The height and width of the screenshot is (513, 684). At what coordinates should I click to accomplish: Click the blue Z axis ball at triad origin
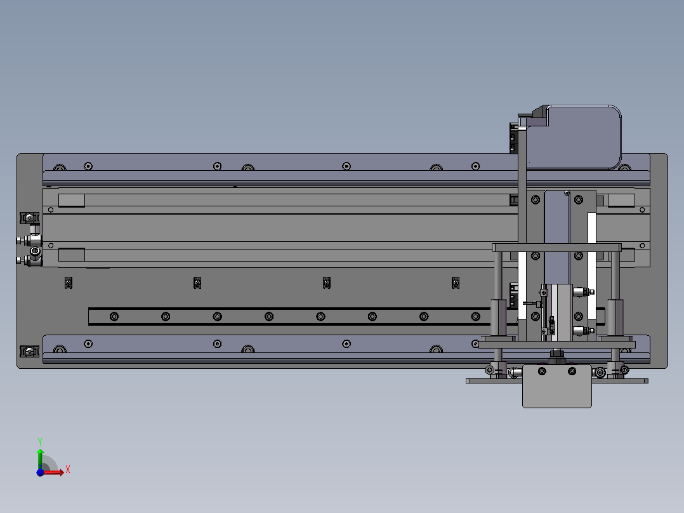40,472
